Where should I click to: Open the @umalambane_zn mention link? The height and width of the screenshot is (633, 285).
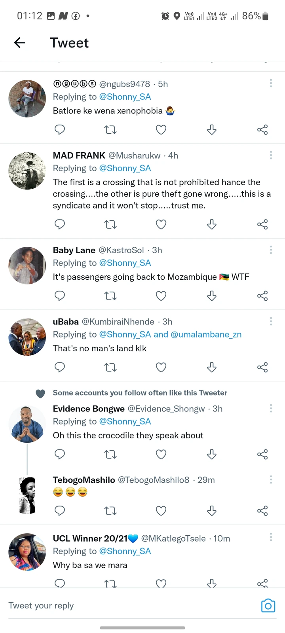click(206, 334)
